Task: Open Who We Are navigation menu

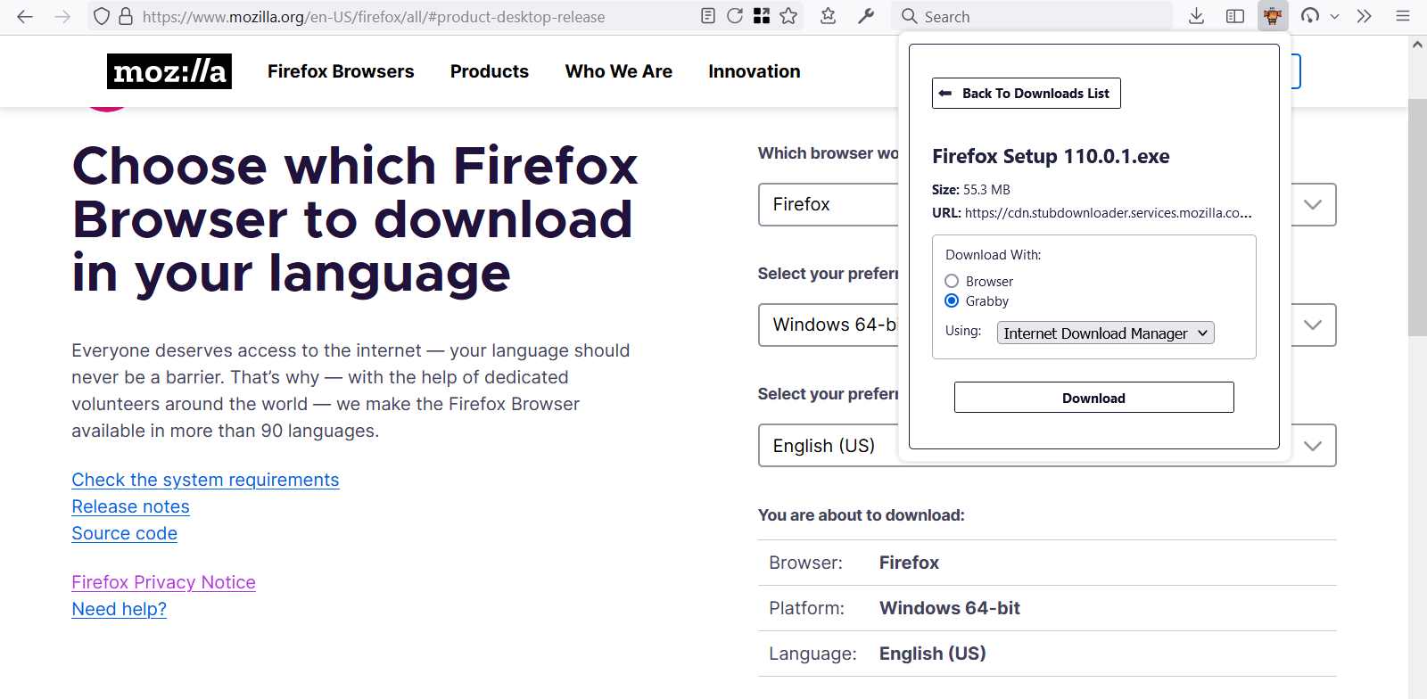Action: [x=619, y=71]
